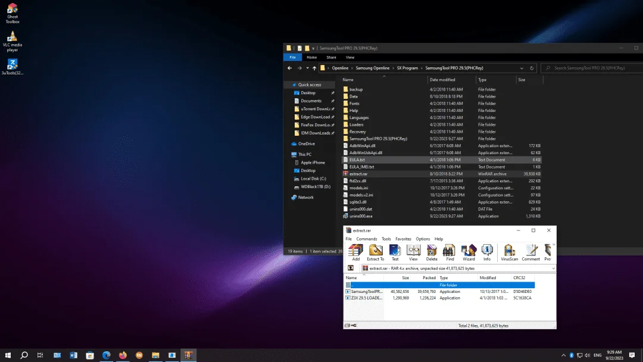The image size is (643, 362).
Task: Expand the WinRAR archive path dropdown
Action: pyautogui.click(x=553, y=268)
